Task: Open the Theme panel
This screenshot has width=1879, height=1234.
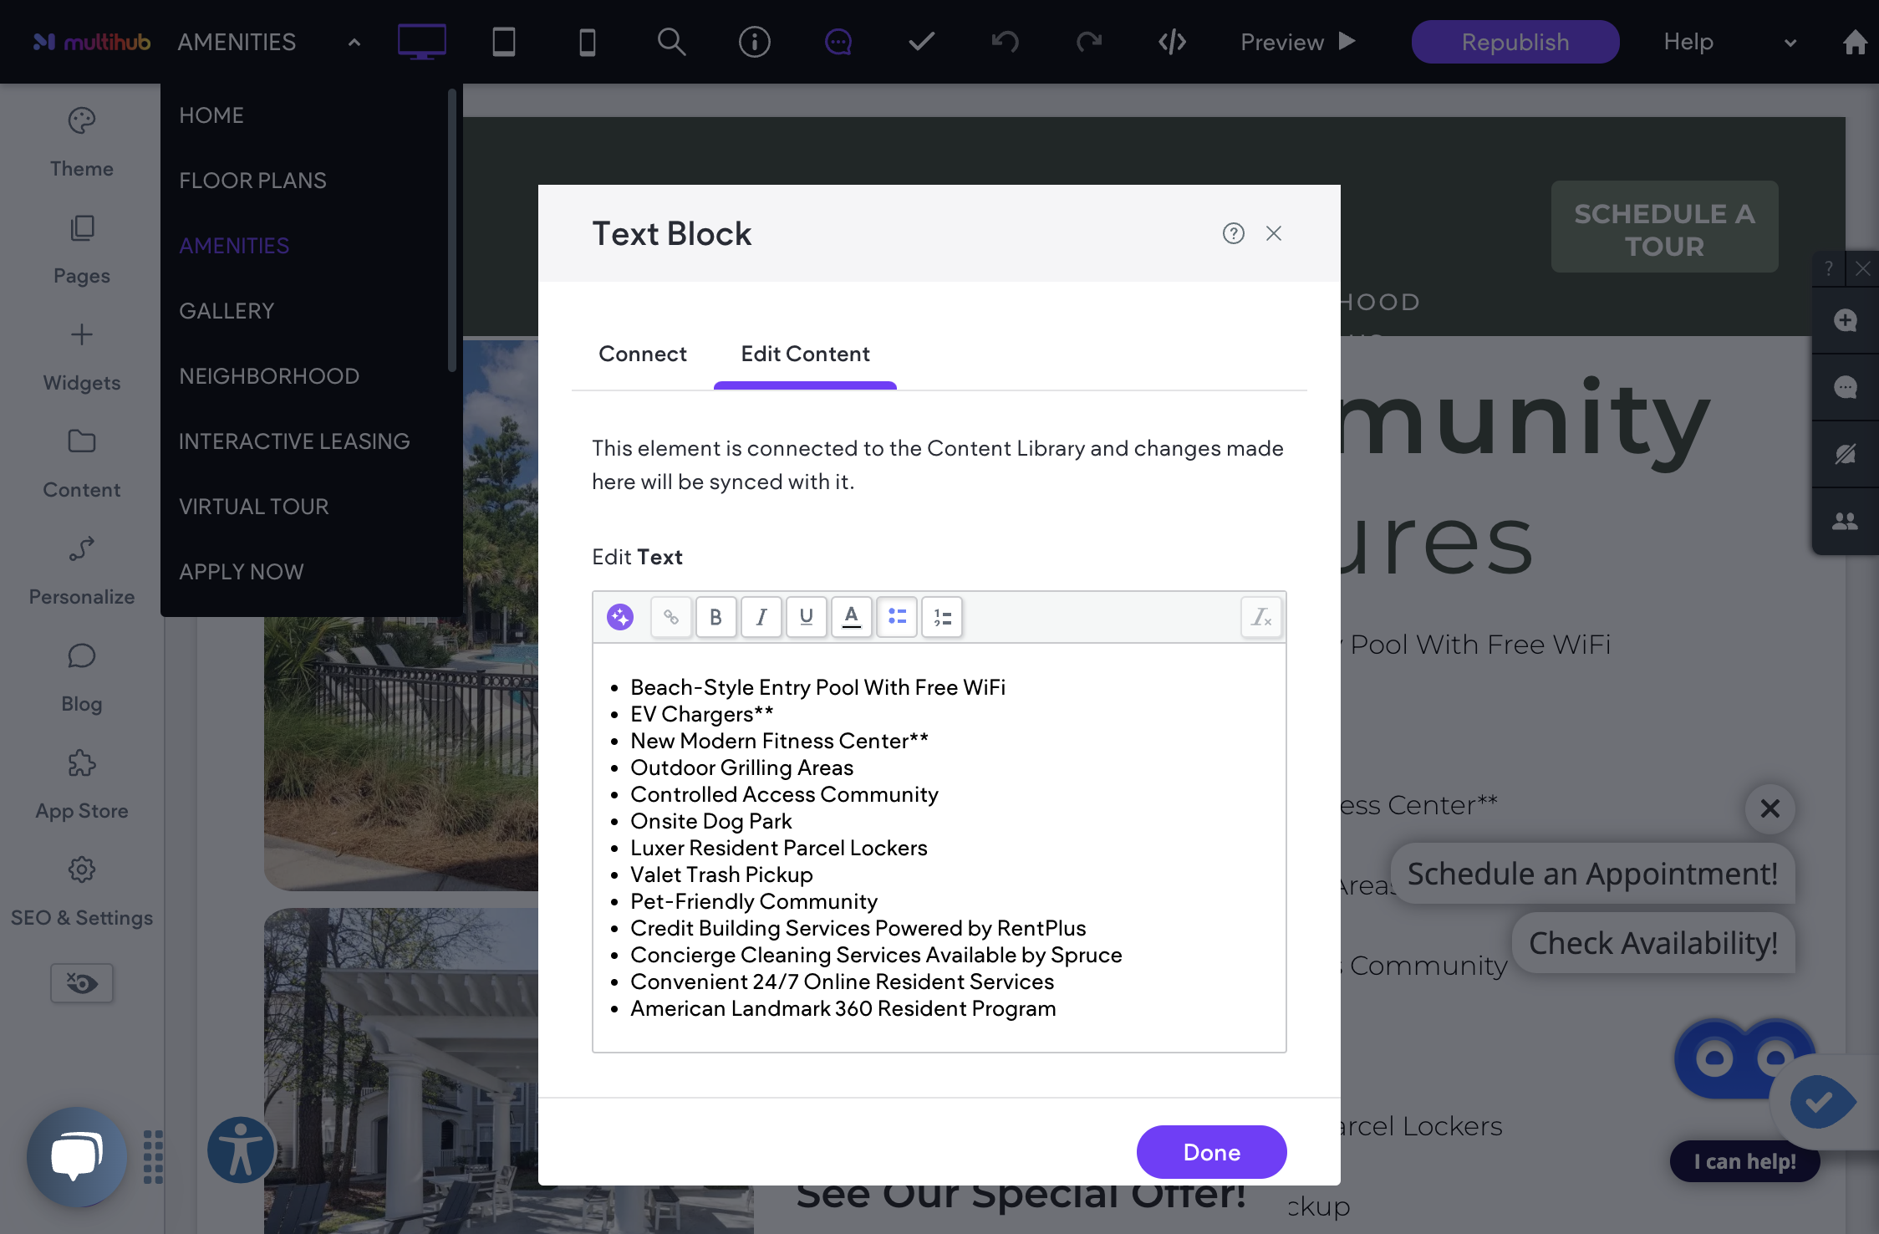Action: [82, 143]
